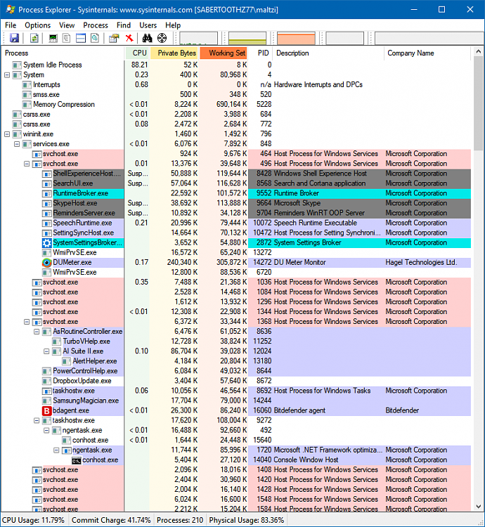Click the crosshair Find Window's Process icon

point(162,38)
